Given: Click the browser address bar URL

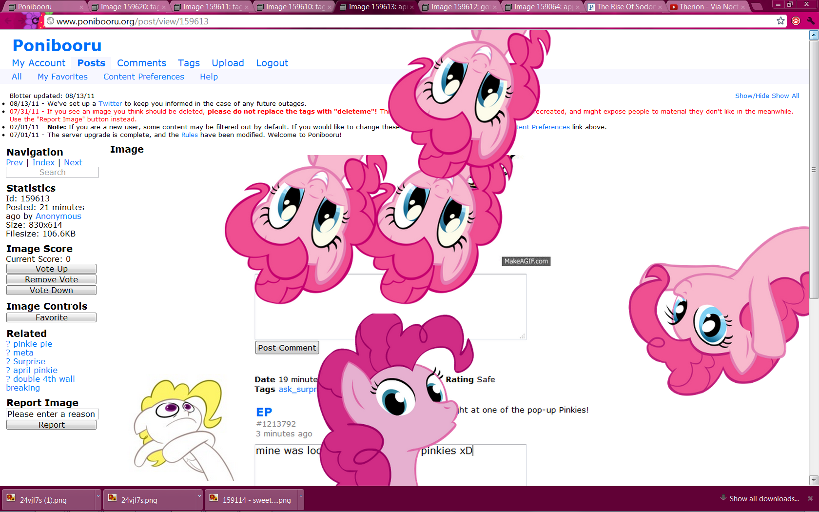Looking at the screenshot, I should 133,21.
